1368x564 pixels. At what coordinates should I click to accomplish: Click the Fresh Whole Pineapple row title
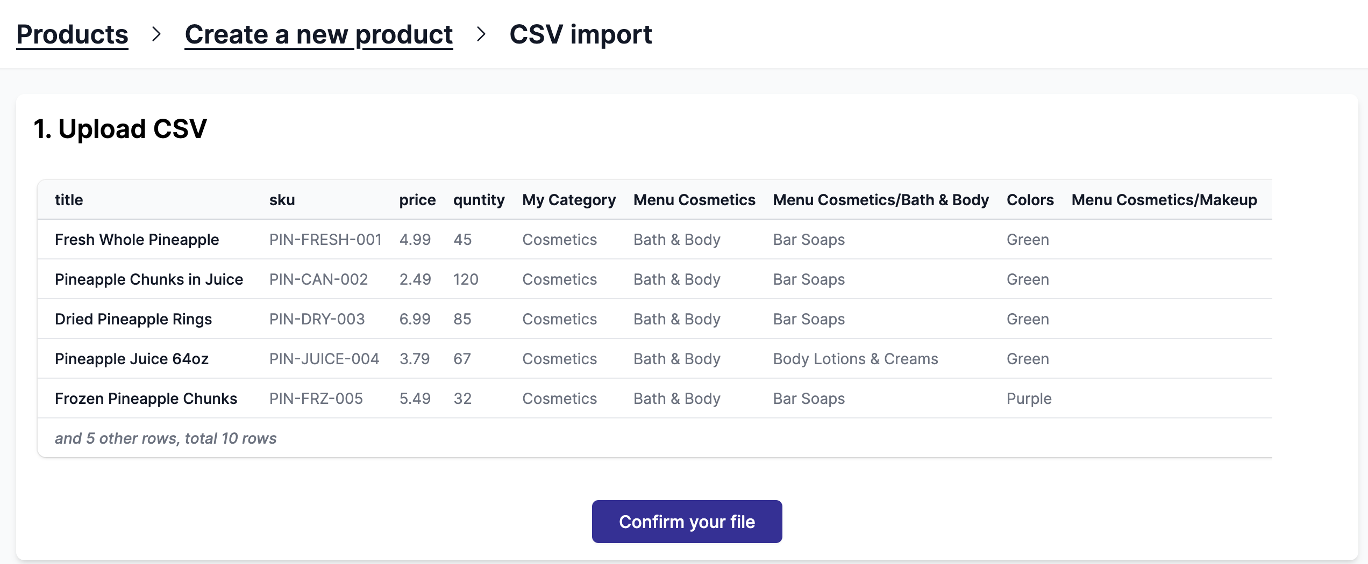(x=136, y=240)
